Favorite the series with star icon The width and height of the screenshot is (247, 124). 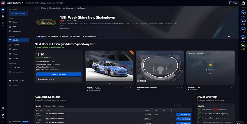(x=233, y=36)
